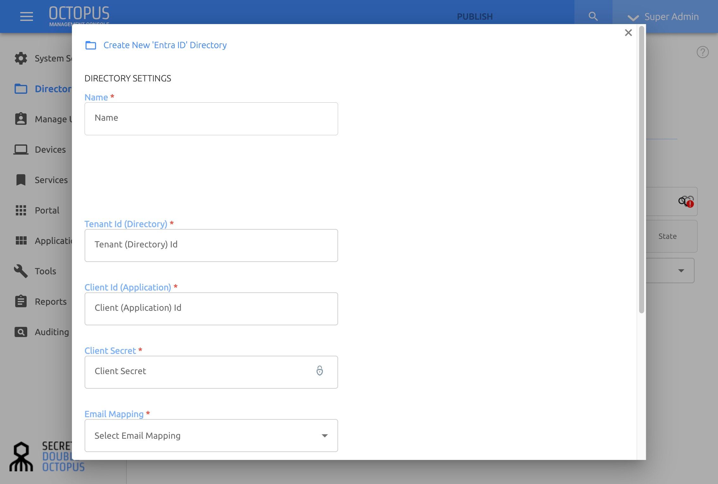Click the search magnifier in header
The height and width of the screenshot is (484, 718).
(x=593, y=16)
